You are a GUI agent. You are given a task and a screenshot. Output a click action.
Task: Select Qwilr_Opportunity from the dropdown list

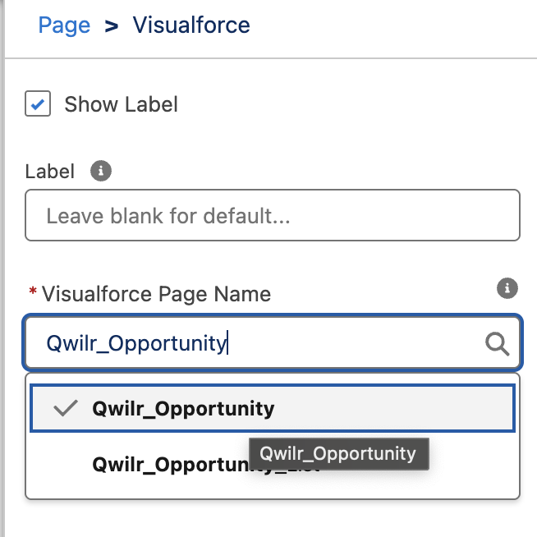[x=273, y=408]
